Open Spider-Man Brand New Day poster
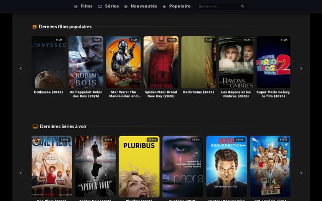The image size is (322, 201). (x=161, y=62)
